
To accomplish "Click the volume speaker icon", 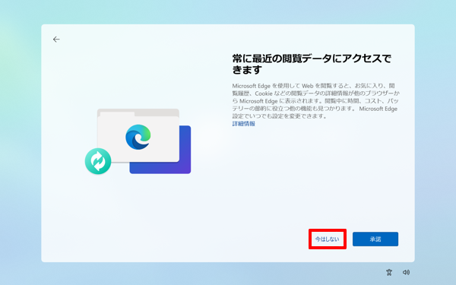I will (406, 272).
